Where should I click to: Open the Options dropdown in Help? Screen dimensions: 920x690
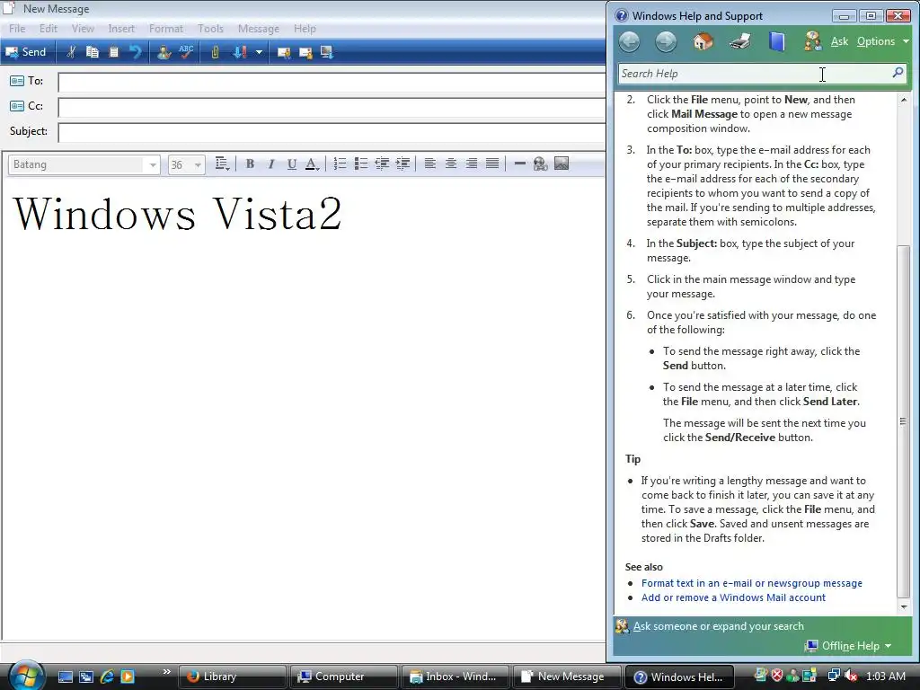pyautogui.click(x=883, y=41)
